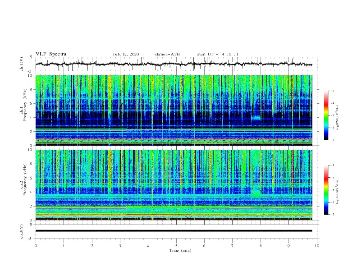The width and height of the screenshot is (357, 276).
Task: Click the "1" tick label on Time axis
Action: (64, 246)
